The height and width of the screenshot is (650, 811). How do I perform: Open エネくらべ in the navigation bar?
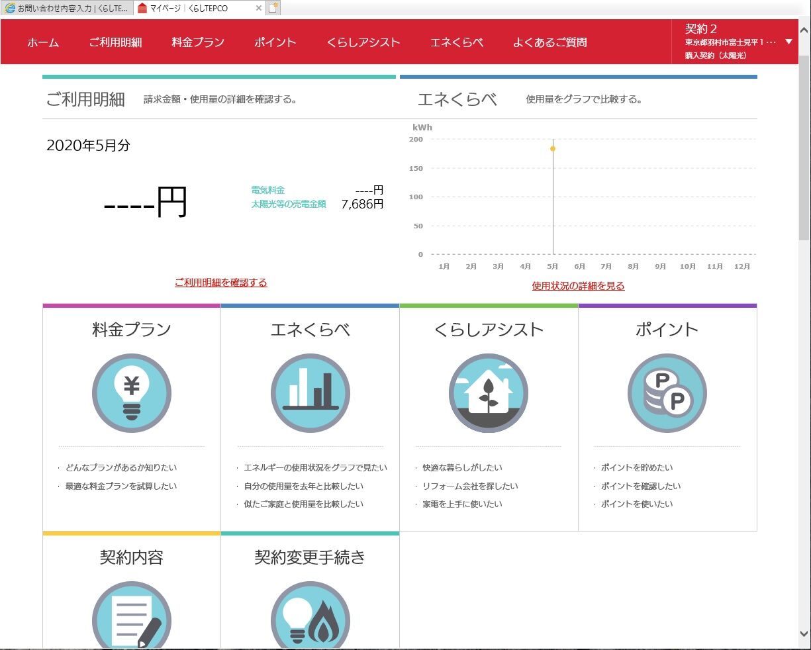pos(457,42)
